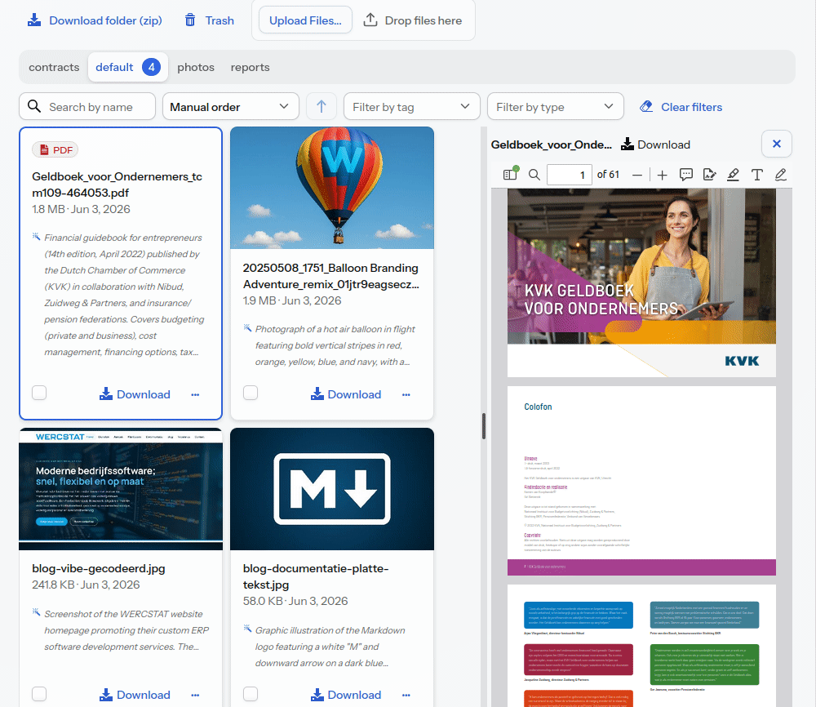Viewport: 816px width, 707px height.
Task: Click the blog-vibe-gecodeerd.jpg file name
Action: 99,568
